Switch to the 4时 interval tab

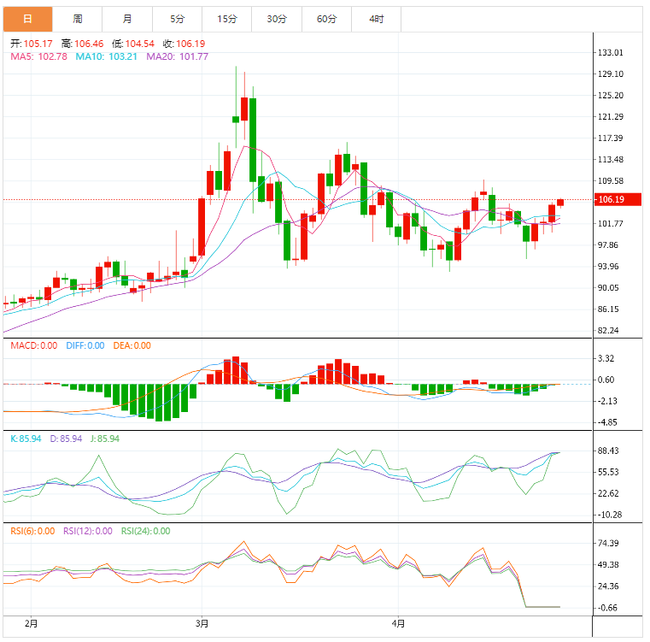[x=376, y=19]
